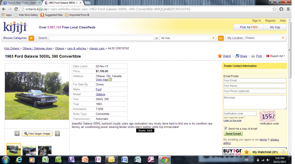Toggle 'Send me a copy of email'
Image resolution: width=295 pixels, height=164 pixels.
226,129
